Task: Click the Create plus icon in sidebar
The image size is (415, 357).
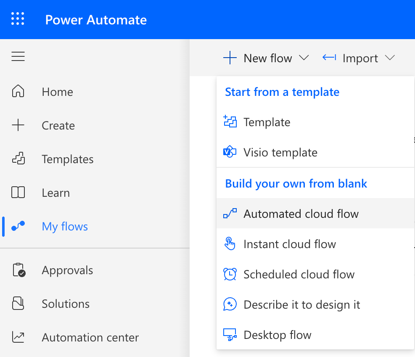Action: click(18, 125)
